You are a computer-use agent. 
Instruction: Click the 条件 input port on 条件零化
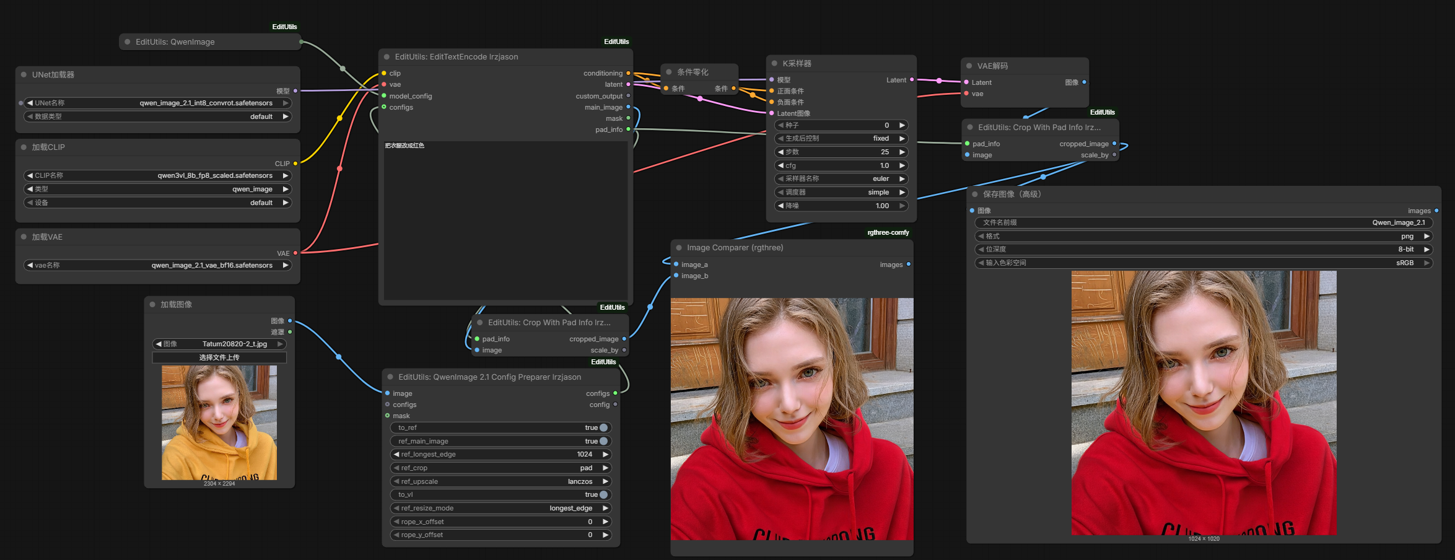tap(666, 89)
